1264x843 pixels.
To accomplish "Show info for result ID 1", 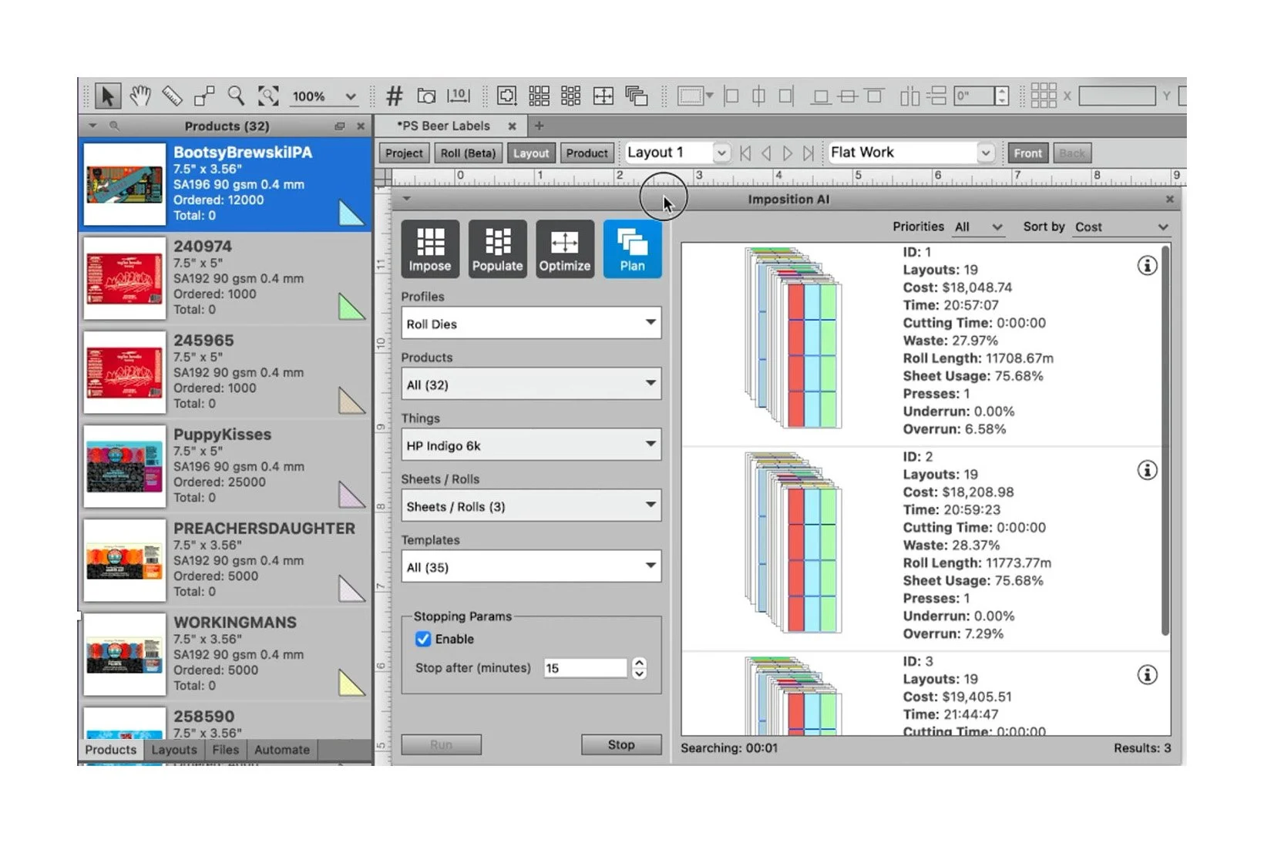I will (x=1147, y=266).
